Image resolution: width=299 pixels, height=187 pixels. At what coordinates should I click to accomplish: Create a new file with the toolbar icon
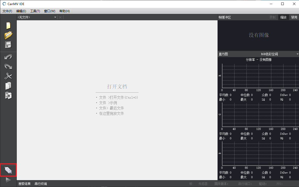click(x=8, y=26)
